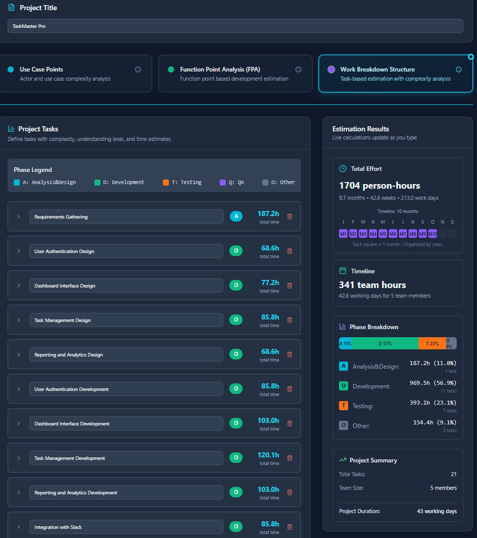
Task: Delete the Integration with Slack task
Action: 289,527
